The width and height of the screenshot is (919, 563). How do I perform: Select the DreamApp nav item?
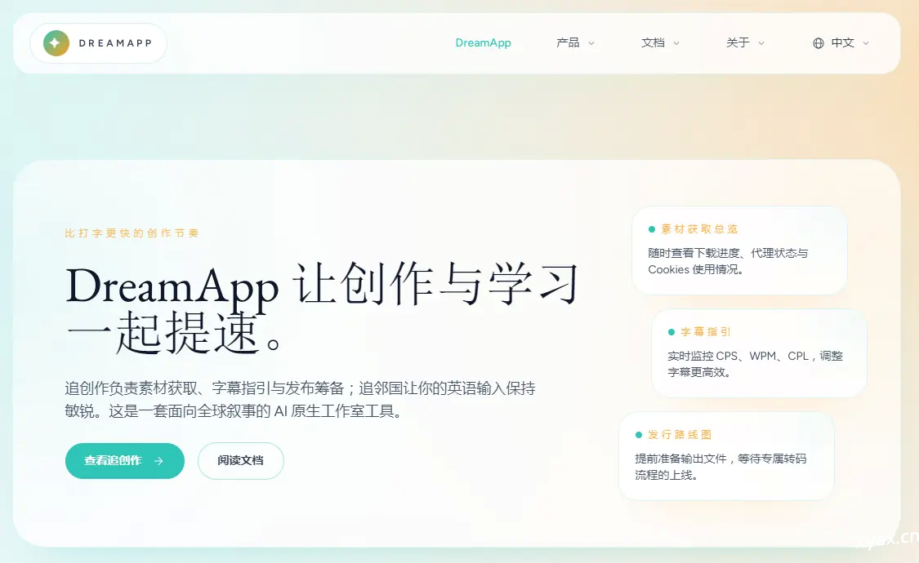[x=483, y=43]
